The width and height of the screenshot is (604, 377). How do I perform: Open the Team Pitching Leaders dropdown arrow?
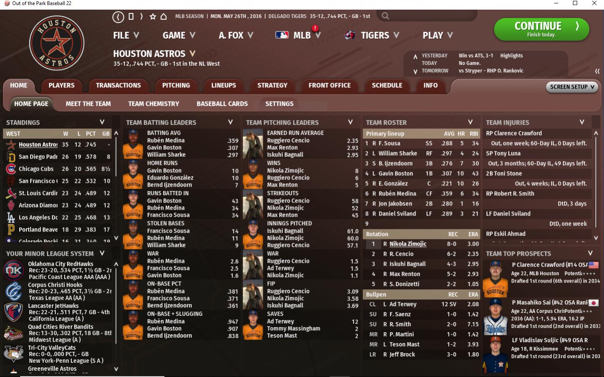(350, 122)
